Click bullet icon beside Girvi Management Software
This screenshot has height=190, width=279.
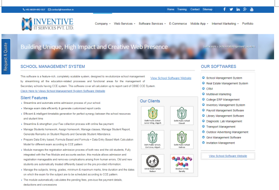(204, 137)
